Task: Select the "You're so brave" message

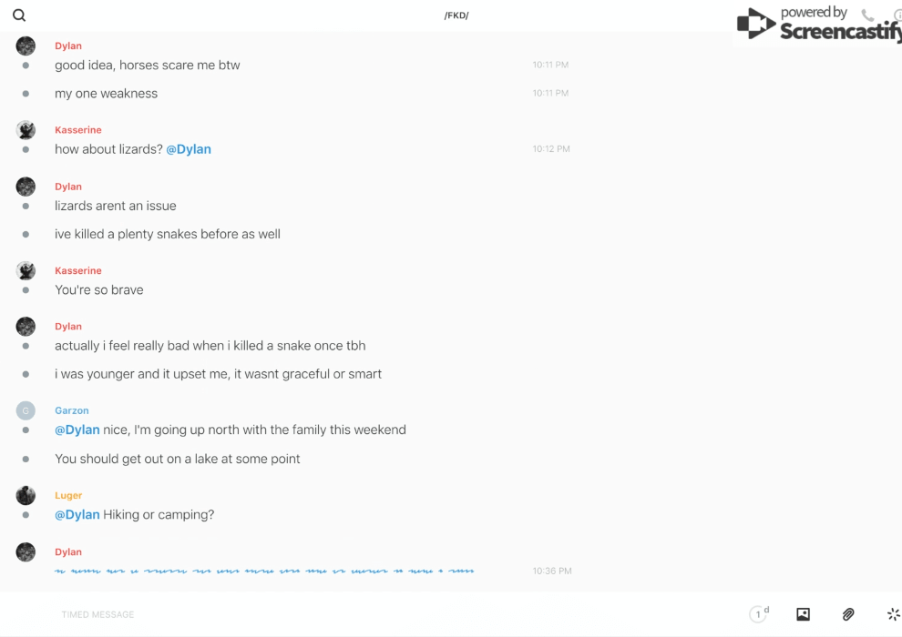Action: (x=99, y=290)
